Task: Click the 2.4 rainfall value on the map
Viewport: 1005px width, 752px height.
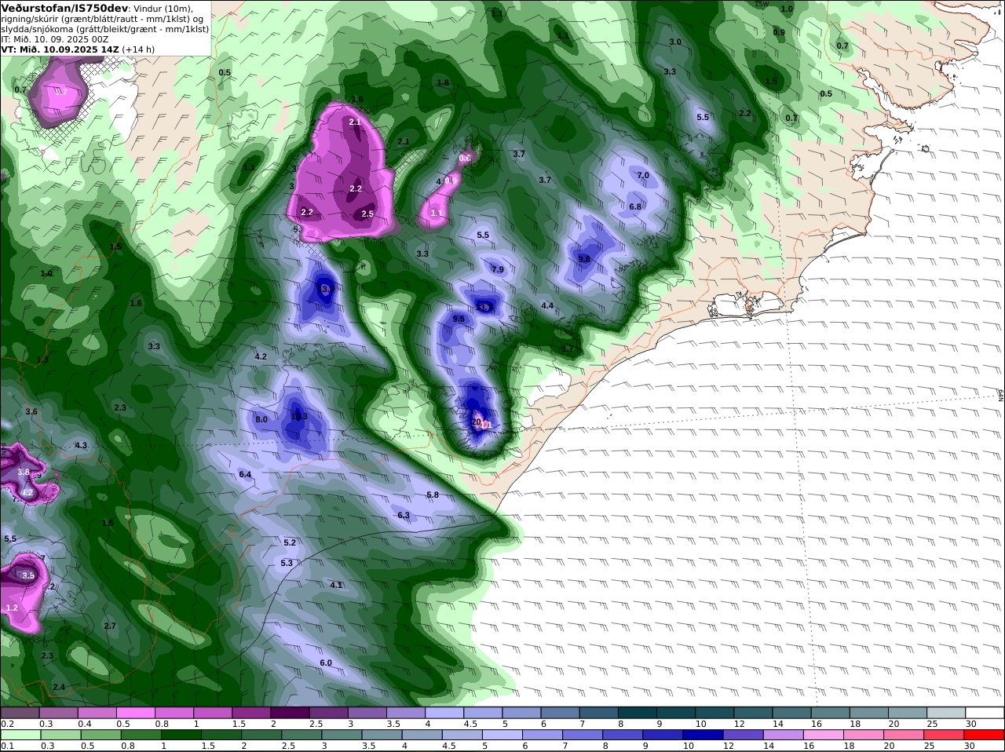Action: point(59,687)
